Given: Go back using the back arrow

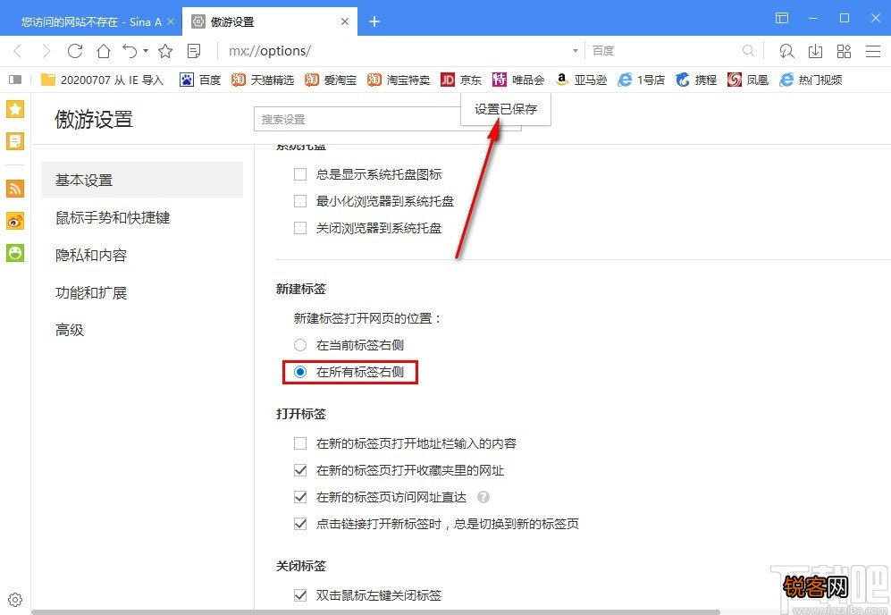Looking at the screenshot, I should (x=18, y=51).
